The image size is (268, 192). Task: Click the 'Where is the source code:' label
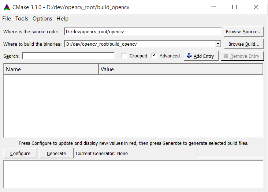pos(31,32)
